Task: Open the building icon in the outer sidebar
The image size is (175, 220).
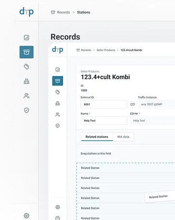Action: [27, 81]
